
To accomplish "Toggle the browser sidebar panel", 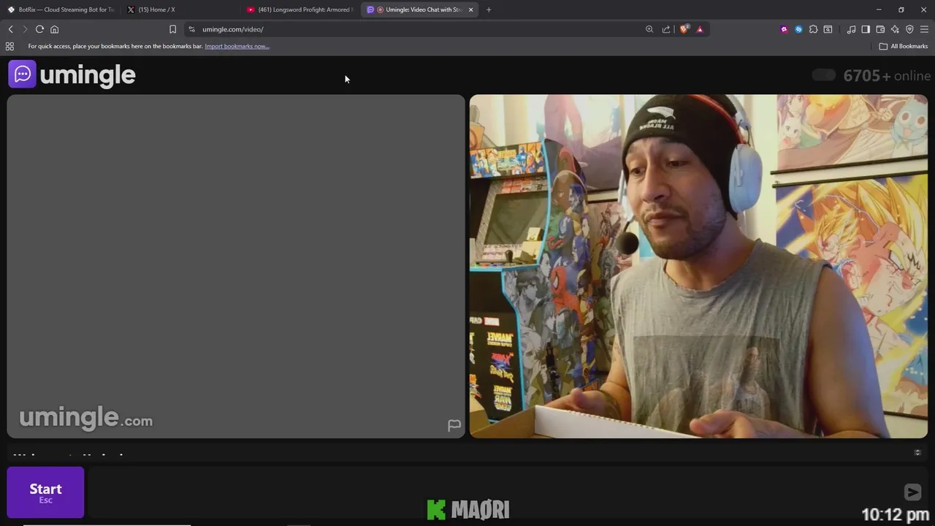I will [866, 29].
